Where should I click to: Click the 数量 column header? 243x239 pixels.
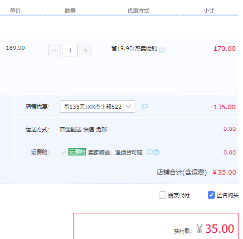[x=70, y=11]
